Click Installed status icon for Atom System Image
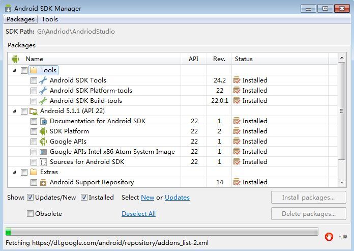 (x=237, y=152)
